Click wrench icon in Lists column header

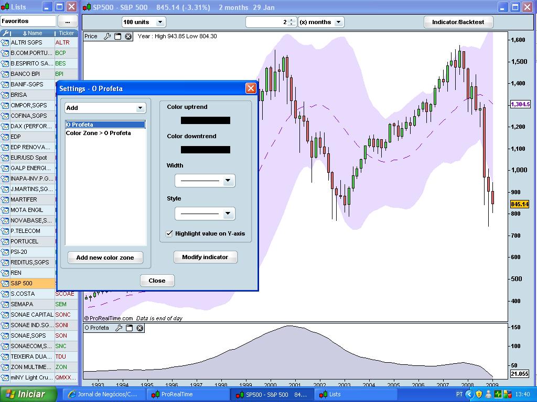point(6,33)
